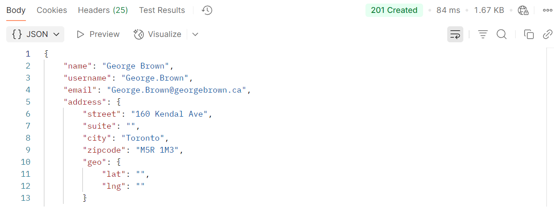Click the 1.67 KB response size
554x211 pixels.
click(489, 10)
